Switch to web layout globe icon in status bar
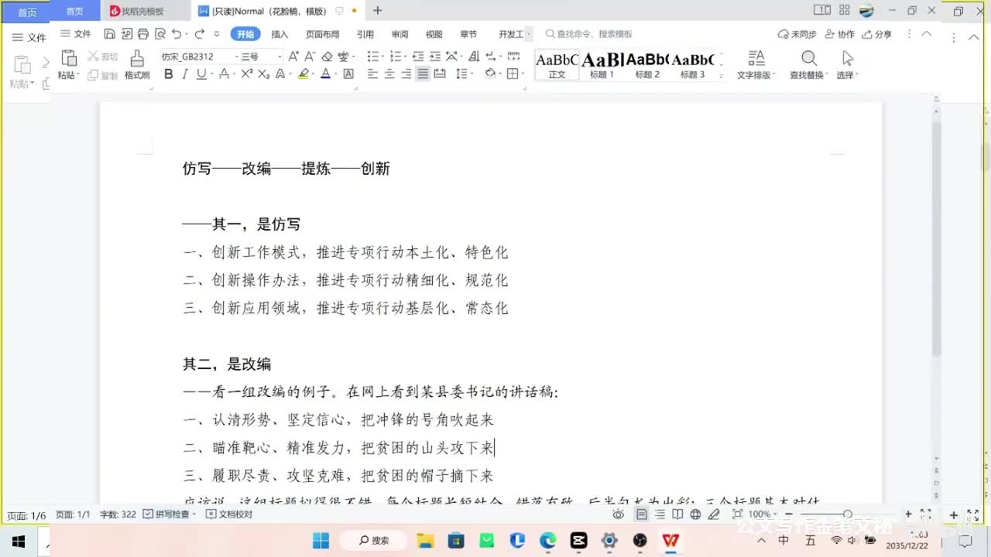This screenshot has height=557, width=991. point(695,514)
